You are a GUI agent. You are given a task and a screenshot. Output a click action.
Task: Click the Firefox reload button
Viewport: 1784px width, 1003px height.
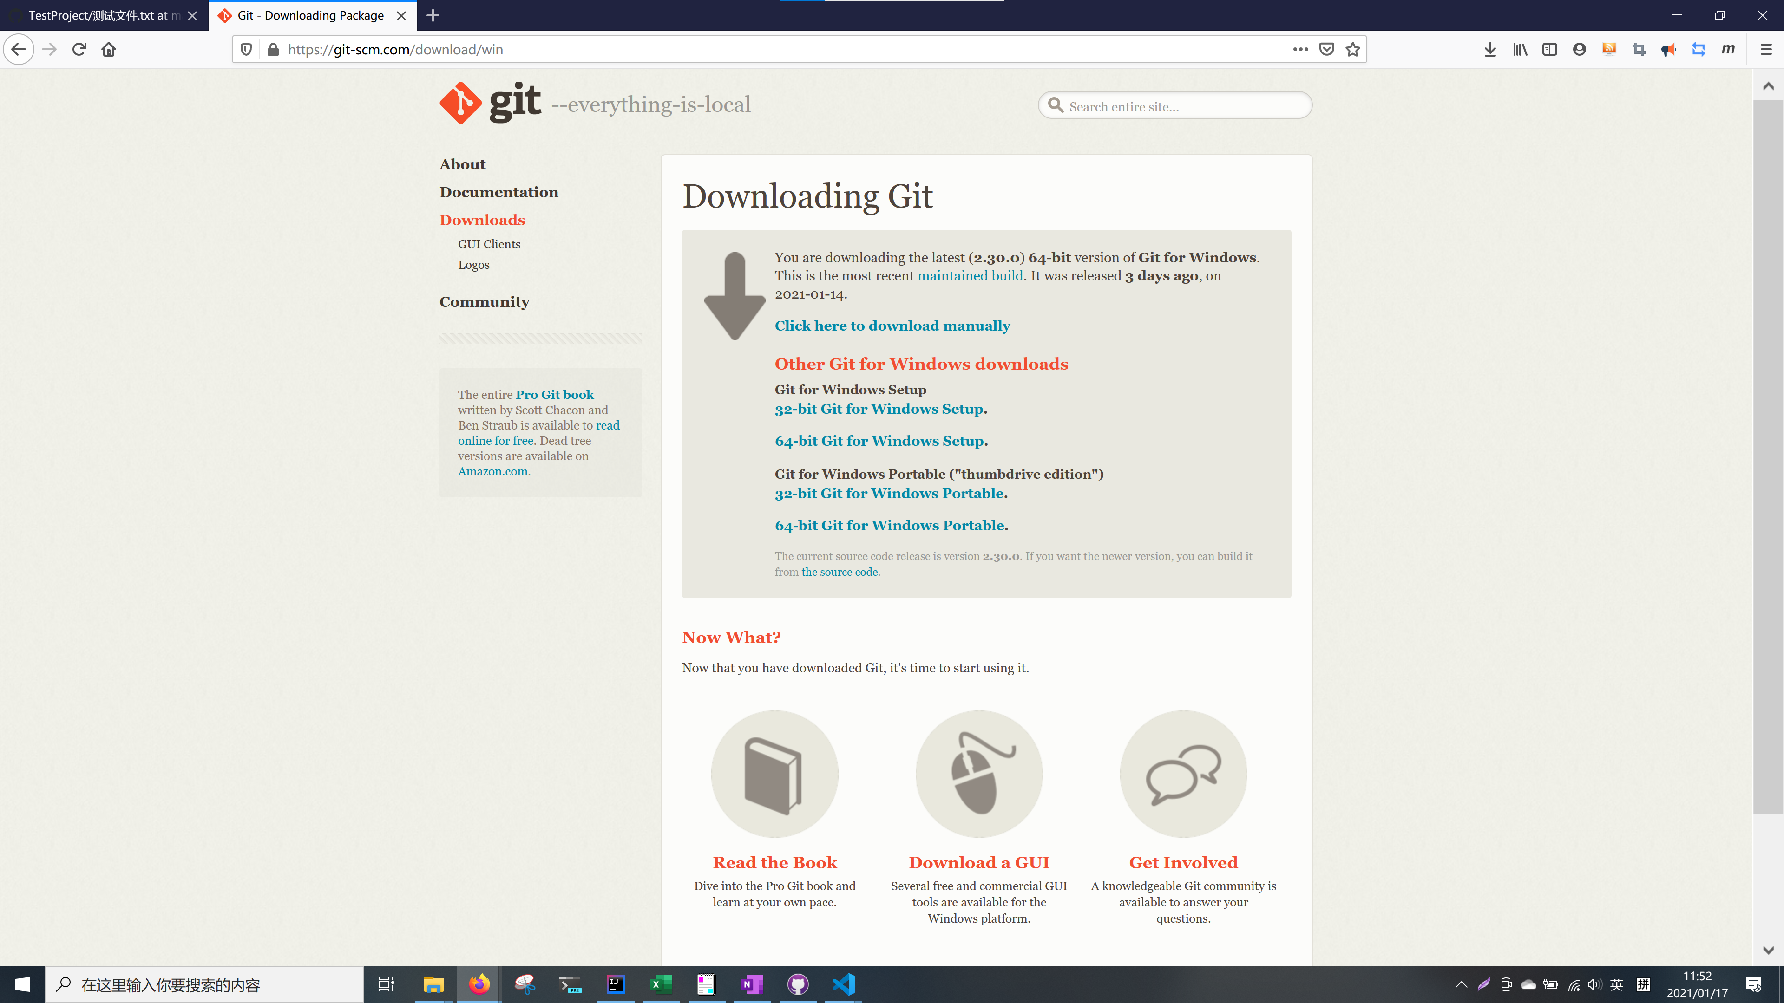click(79, 49)
